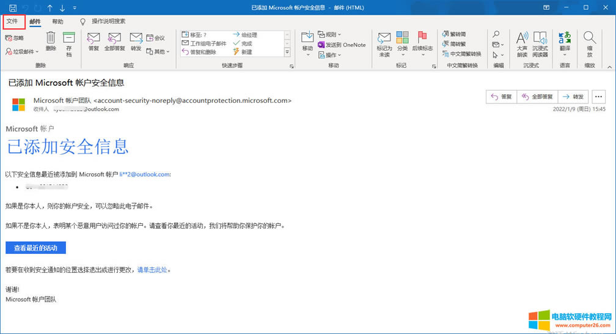Start Read Aloud (大声朗读)
The width and height of the screenshot is (616, 334).
[x=522, y=44]
